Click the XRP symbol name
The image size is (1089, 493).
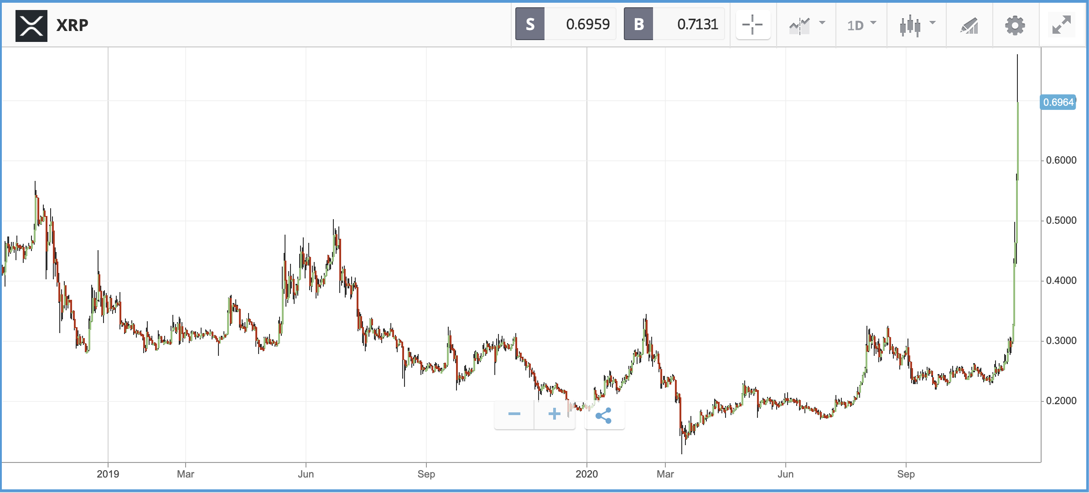point(72,25)
